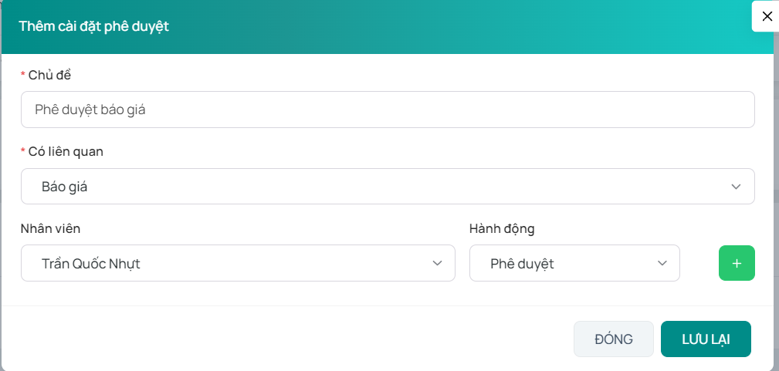Click the chevron arrow in Hành động field

click(662, 264)
